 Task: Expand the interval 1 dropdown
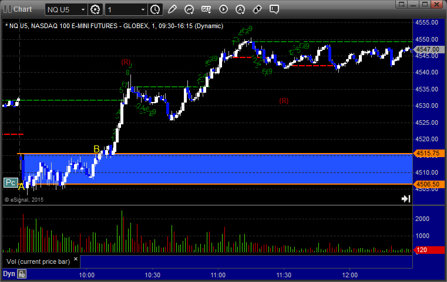[x=143, y=10]
